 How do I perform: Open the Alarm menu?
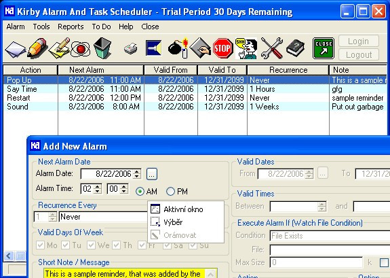tap(16, 27)
